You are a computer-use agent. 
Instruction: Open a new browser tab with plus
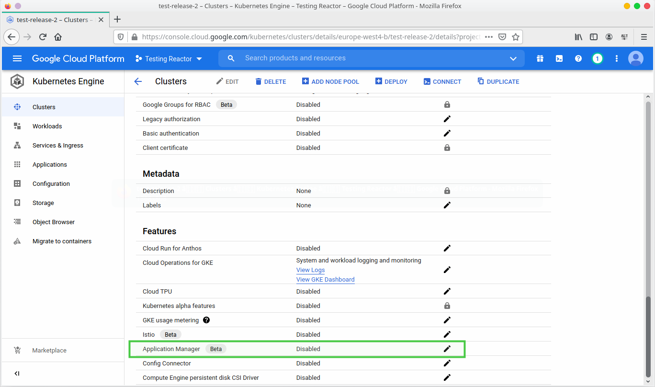117,19
